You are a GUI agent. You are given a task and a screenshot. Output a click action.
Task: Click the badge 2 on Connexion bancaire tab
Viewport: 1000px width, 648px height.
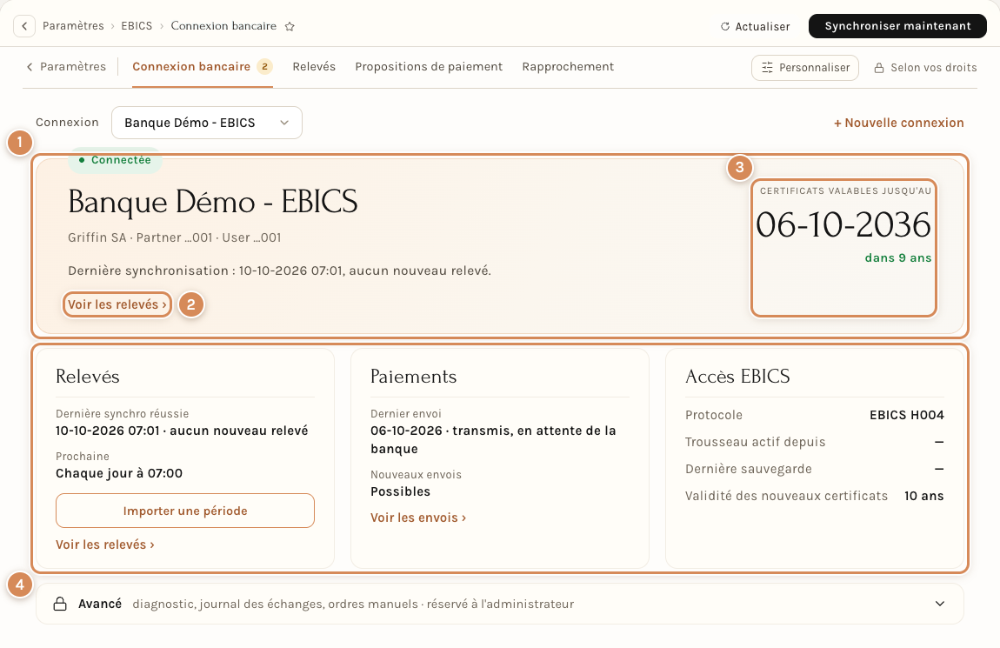pos(264,66)
